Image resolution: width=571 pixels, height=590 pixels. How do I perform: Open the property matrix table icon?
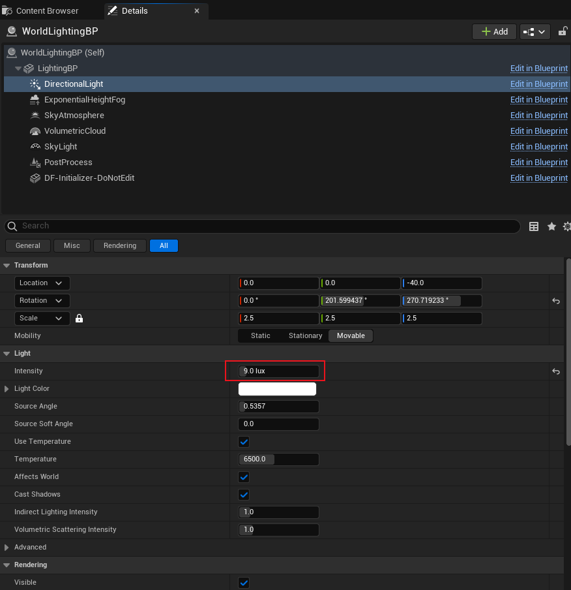[x=534, y=226]
